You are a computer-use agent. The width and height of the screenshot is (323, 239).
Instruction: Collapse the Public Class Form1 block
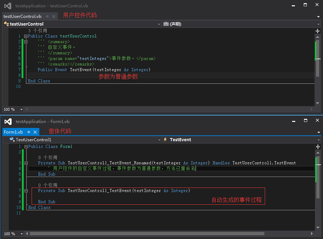[26, 146]
